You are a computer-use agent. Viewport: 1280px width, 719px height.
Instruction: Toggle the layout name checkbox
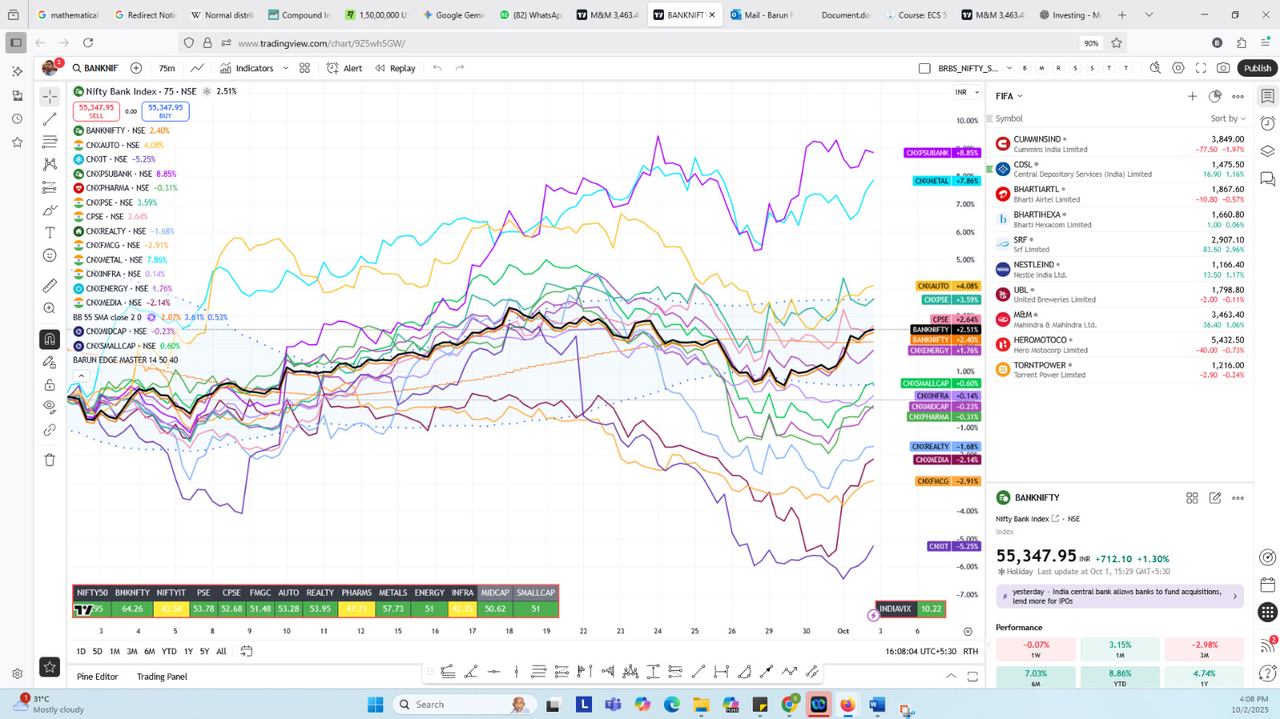click(x=925, y=68)
